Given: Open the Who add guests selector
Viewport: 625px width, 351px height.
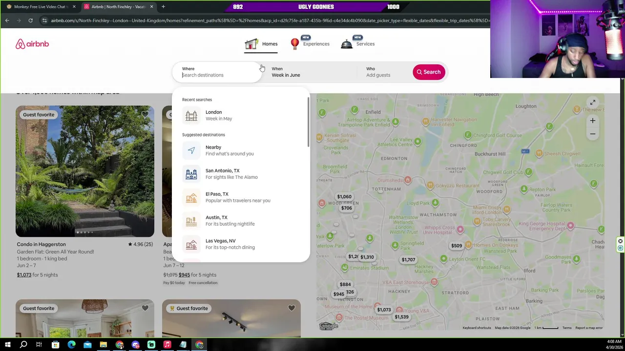Looking at the screenshot, I should [386, 72].
